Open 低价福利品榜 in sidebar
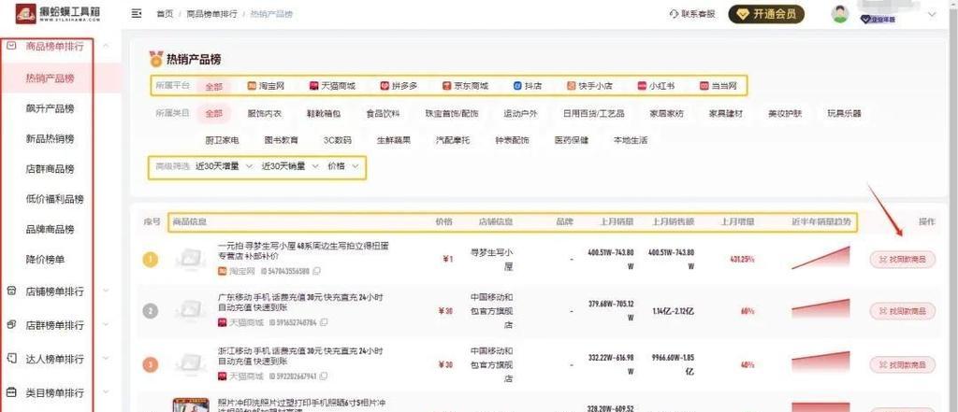The width and height of the screenshot is (958, 412). coord(55,199)
